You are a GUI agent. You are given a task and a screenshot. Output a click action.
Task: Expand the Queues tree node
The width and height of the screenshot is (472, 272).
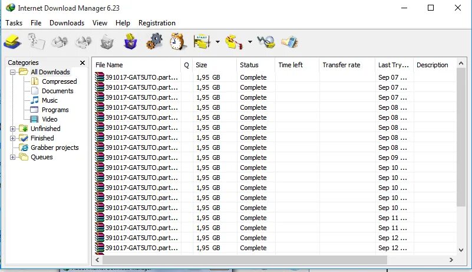click(12, 157)
